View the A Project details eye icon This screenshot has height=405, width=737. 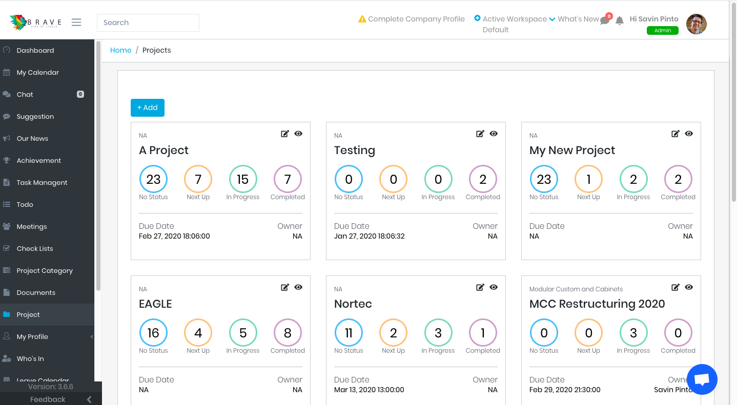point(298,134)
